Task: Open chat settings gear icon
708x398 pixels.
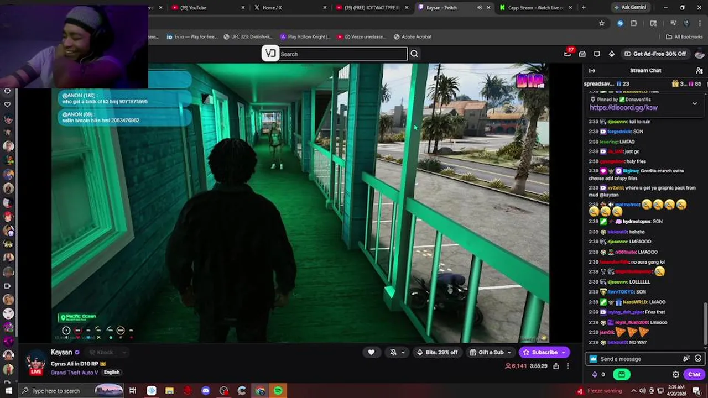Action: [x=676, y=374]
